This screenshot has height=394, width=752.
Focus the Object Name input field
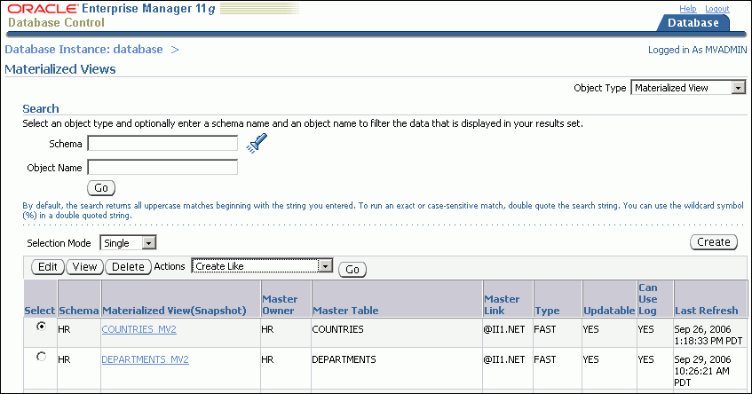pyautogui.click(x=162, y=168)
